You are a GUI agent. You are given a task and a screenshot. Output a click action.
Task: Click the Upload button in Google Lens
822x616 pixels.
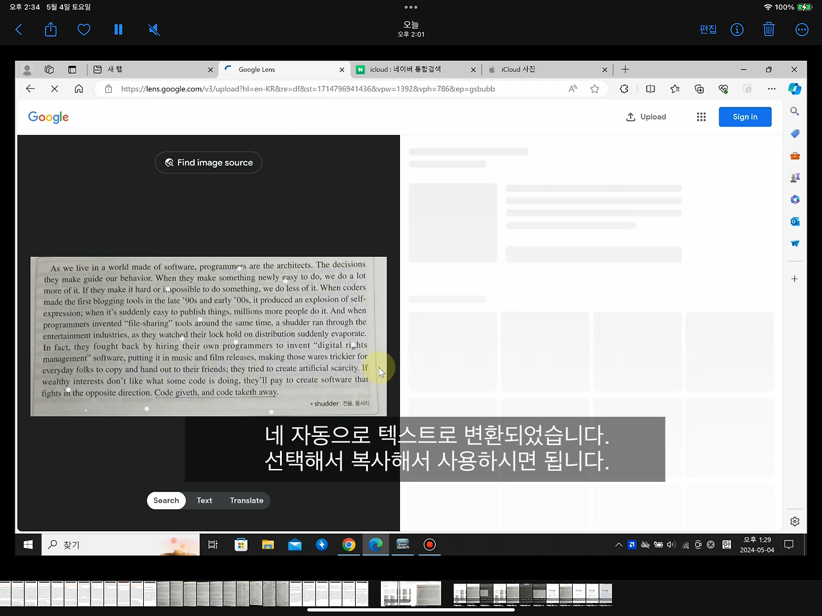[x=646, y=117]
